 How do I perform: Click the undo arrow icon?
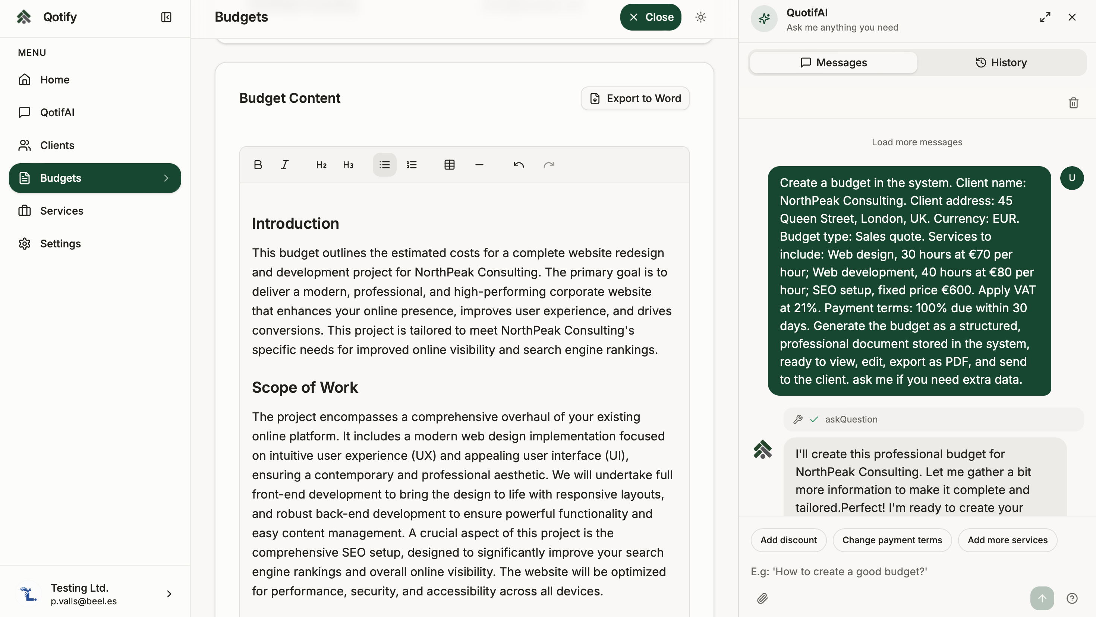[518, 165]
